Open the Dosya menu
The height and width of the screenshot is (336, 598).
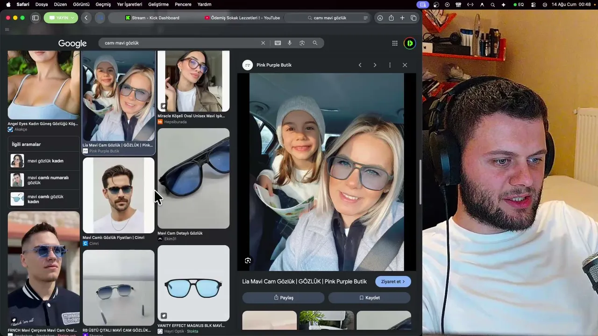tap(42, 4)
